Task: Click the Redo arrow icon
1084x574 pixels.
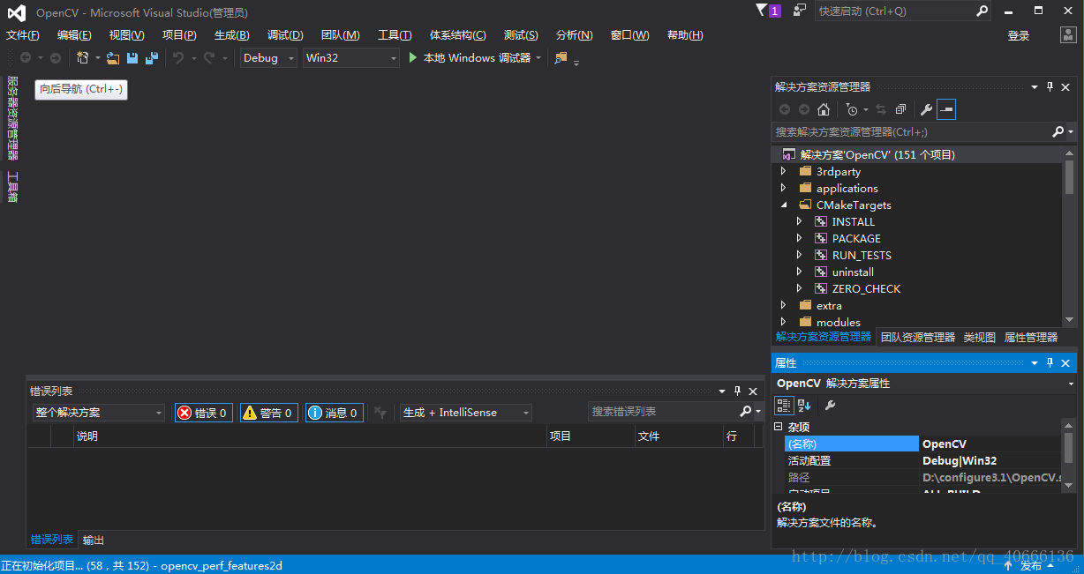Action: pos(208,57)
